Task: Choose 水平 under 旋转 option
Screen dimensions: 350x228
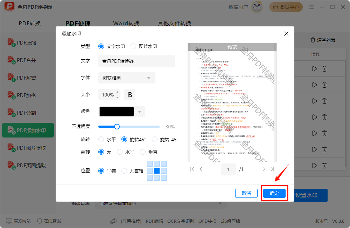Action: coord(107,139)
